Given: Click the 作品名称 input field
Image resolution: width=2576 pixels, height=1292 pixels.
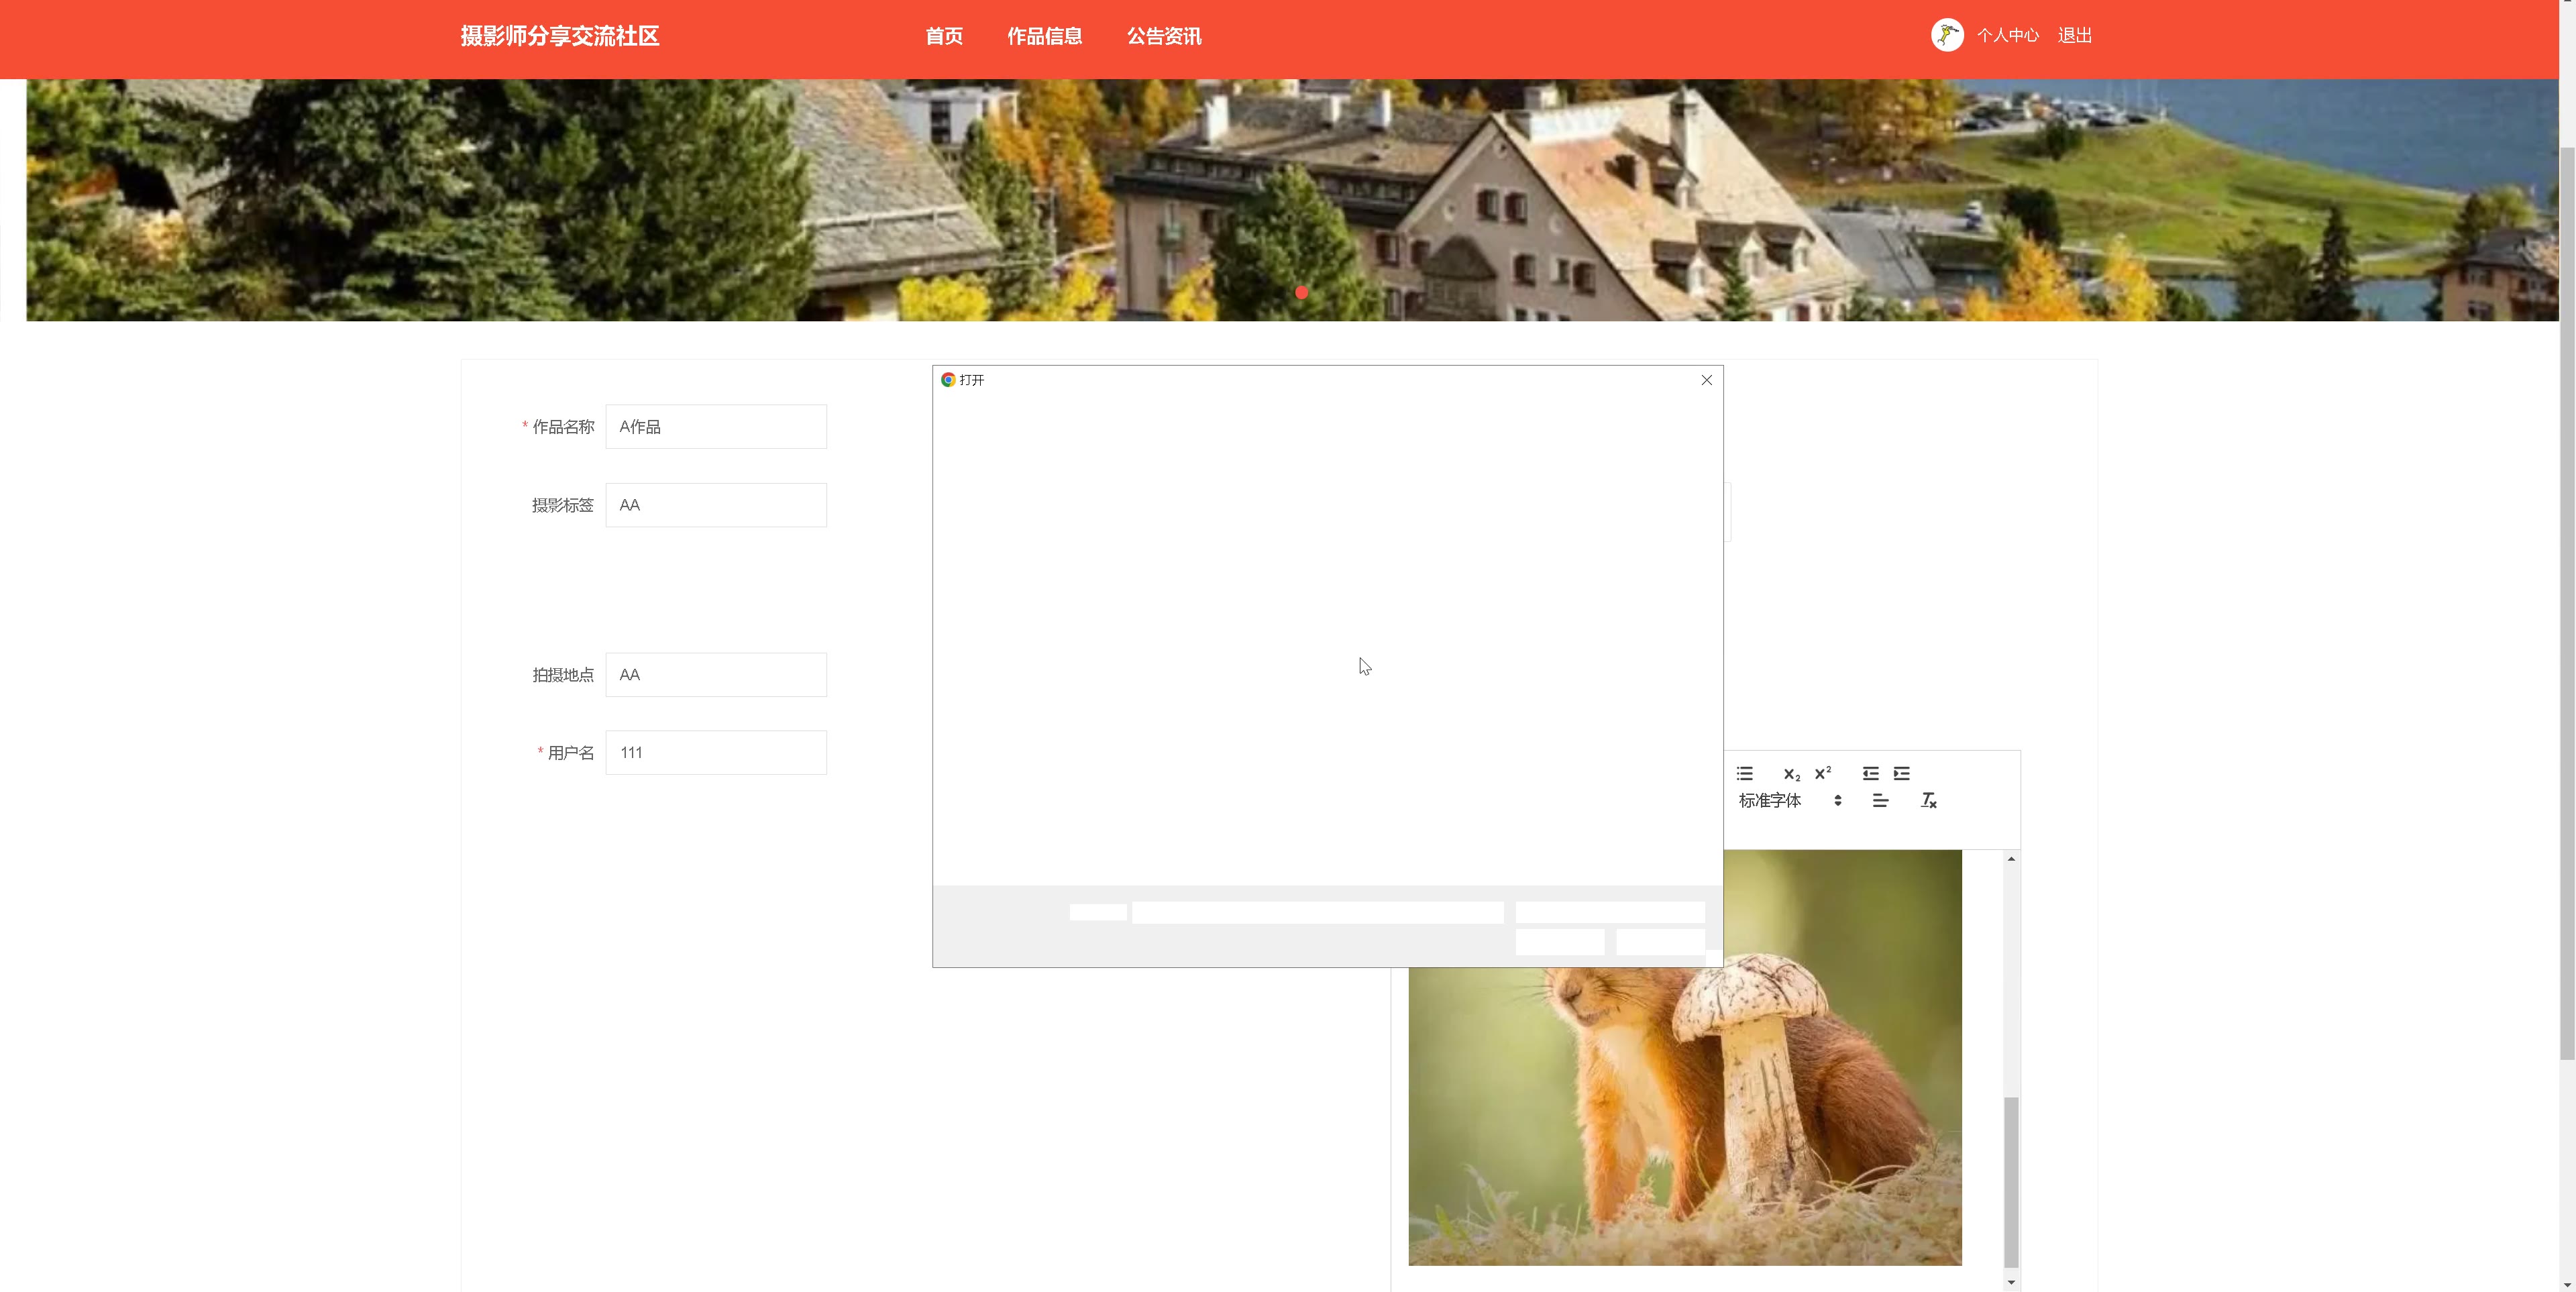Looking at the screenshot, I should pyautogui.click(x=716, y=427).
